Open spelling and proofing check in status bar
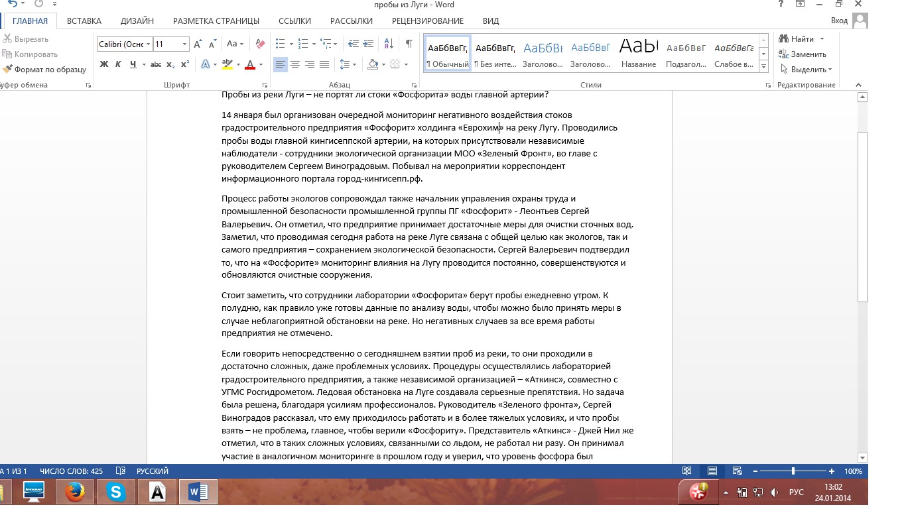 point(121,471)
